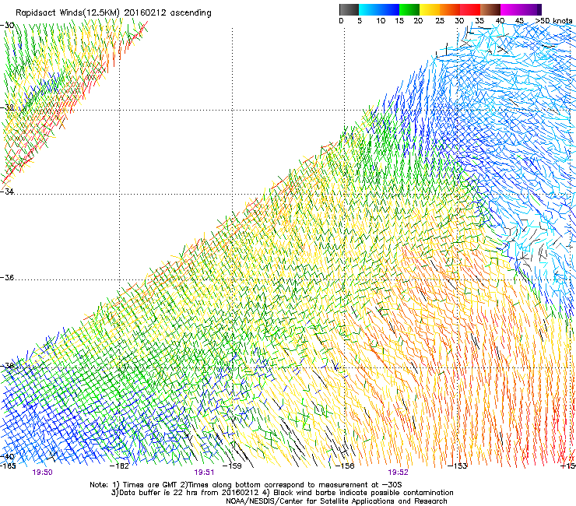576x506 pixels.
Task: Click the '-36' latitude axis label
Action: (x=7, y=277)
